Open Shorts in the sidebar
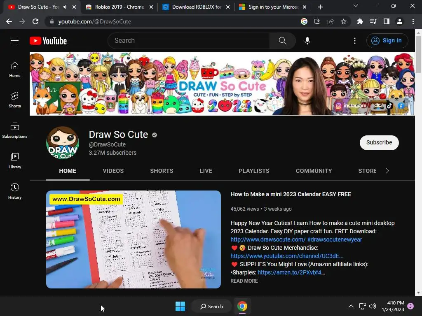 pyautogui.click(x=15, y=100)
